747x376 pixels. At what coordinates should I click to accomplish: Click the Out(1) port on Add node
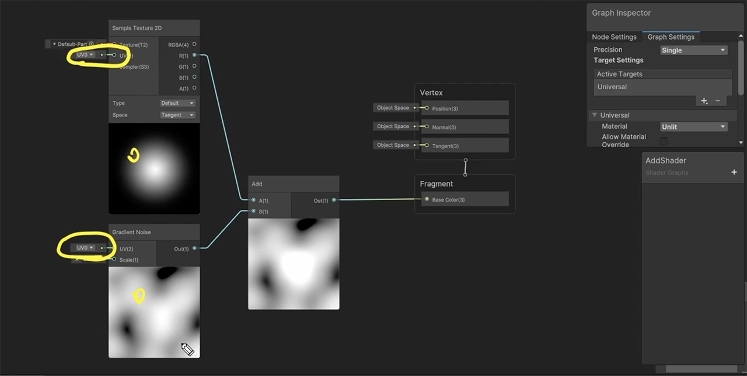(x=334, y=200)
